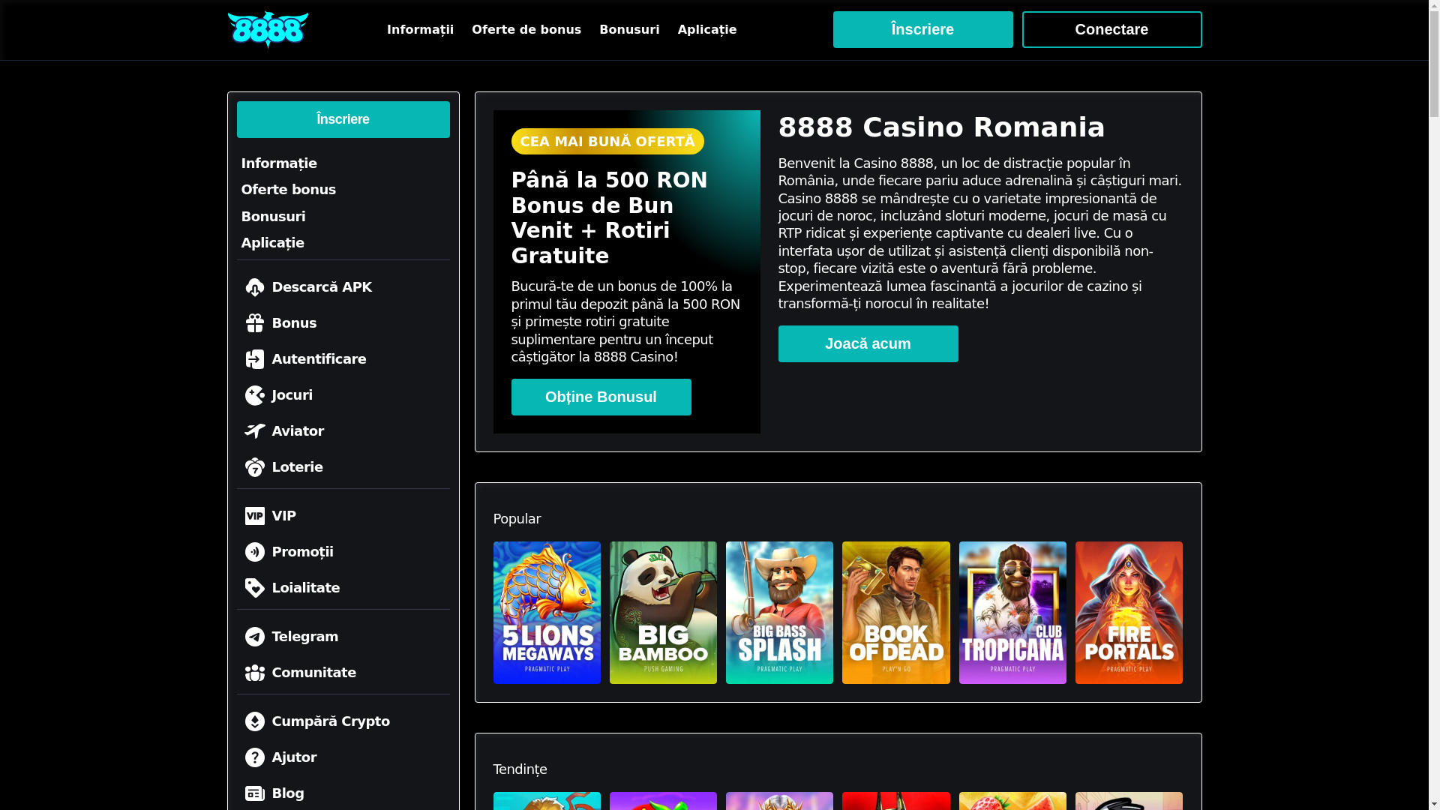Click the Obține Bonusul button
The width and height of the screenshot is (1440, 810).
point(601,397)
